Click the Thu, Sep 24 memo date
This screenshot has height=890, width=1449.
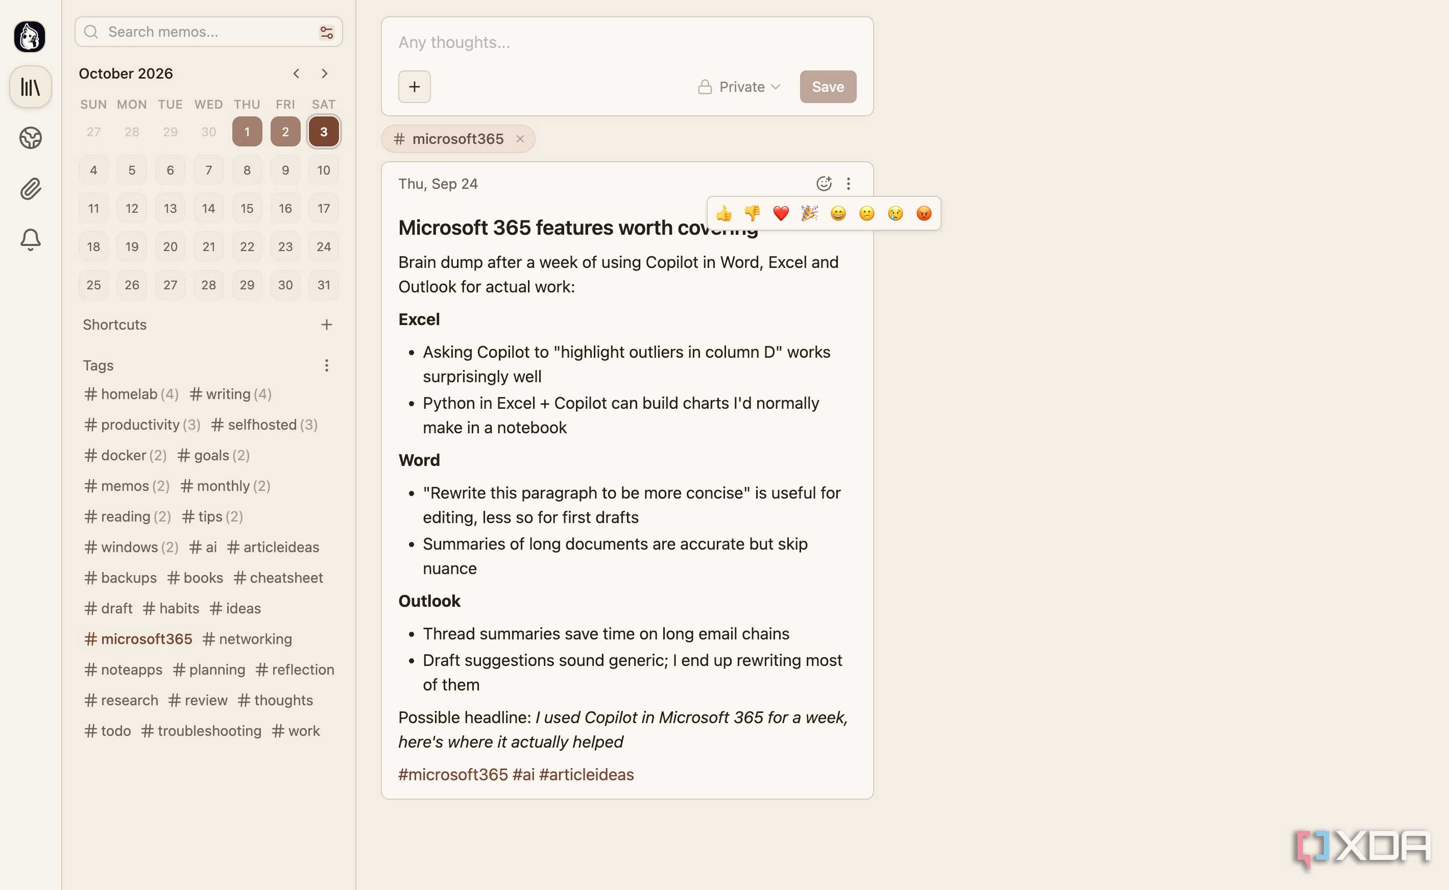click(x=438, y=184)
